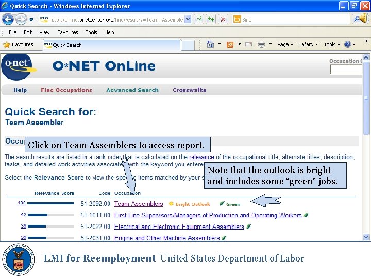Open the Tools menu

(91, 32)
